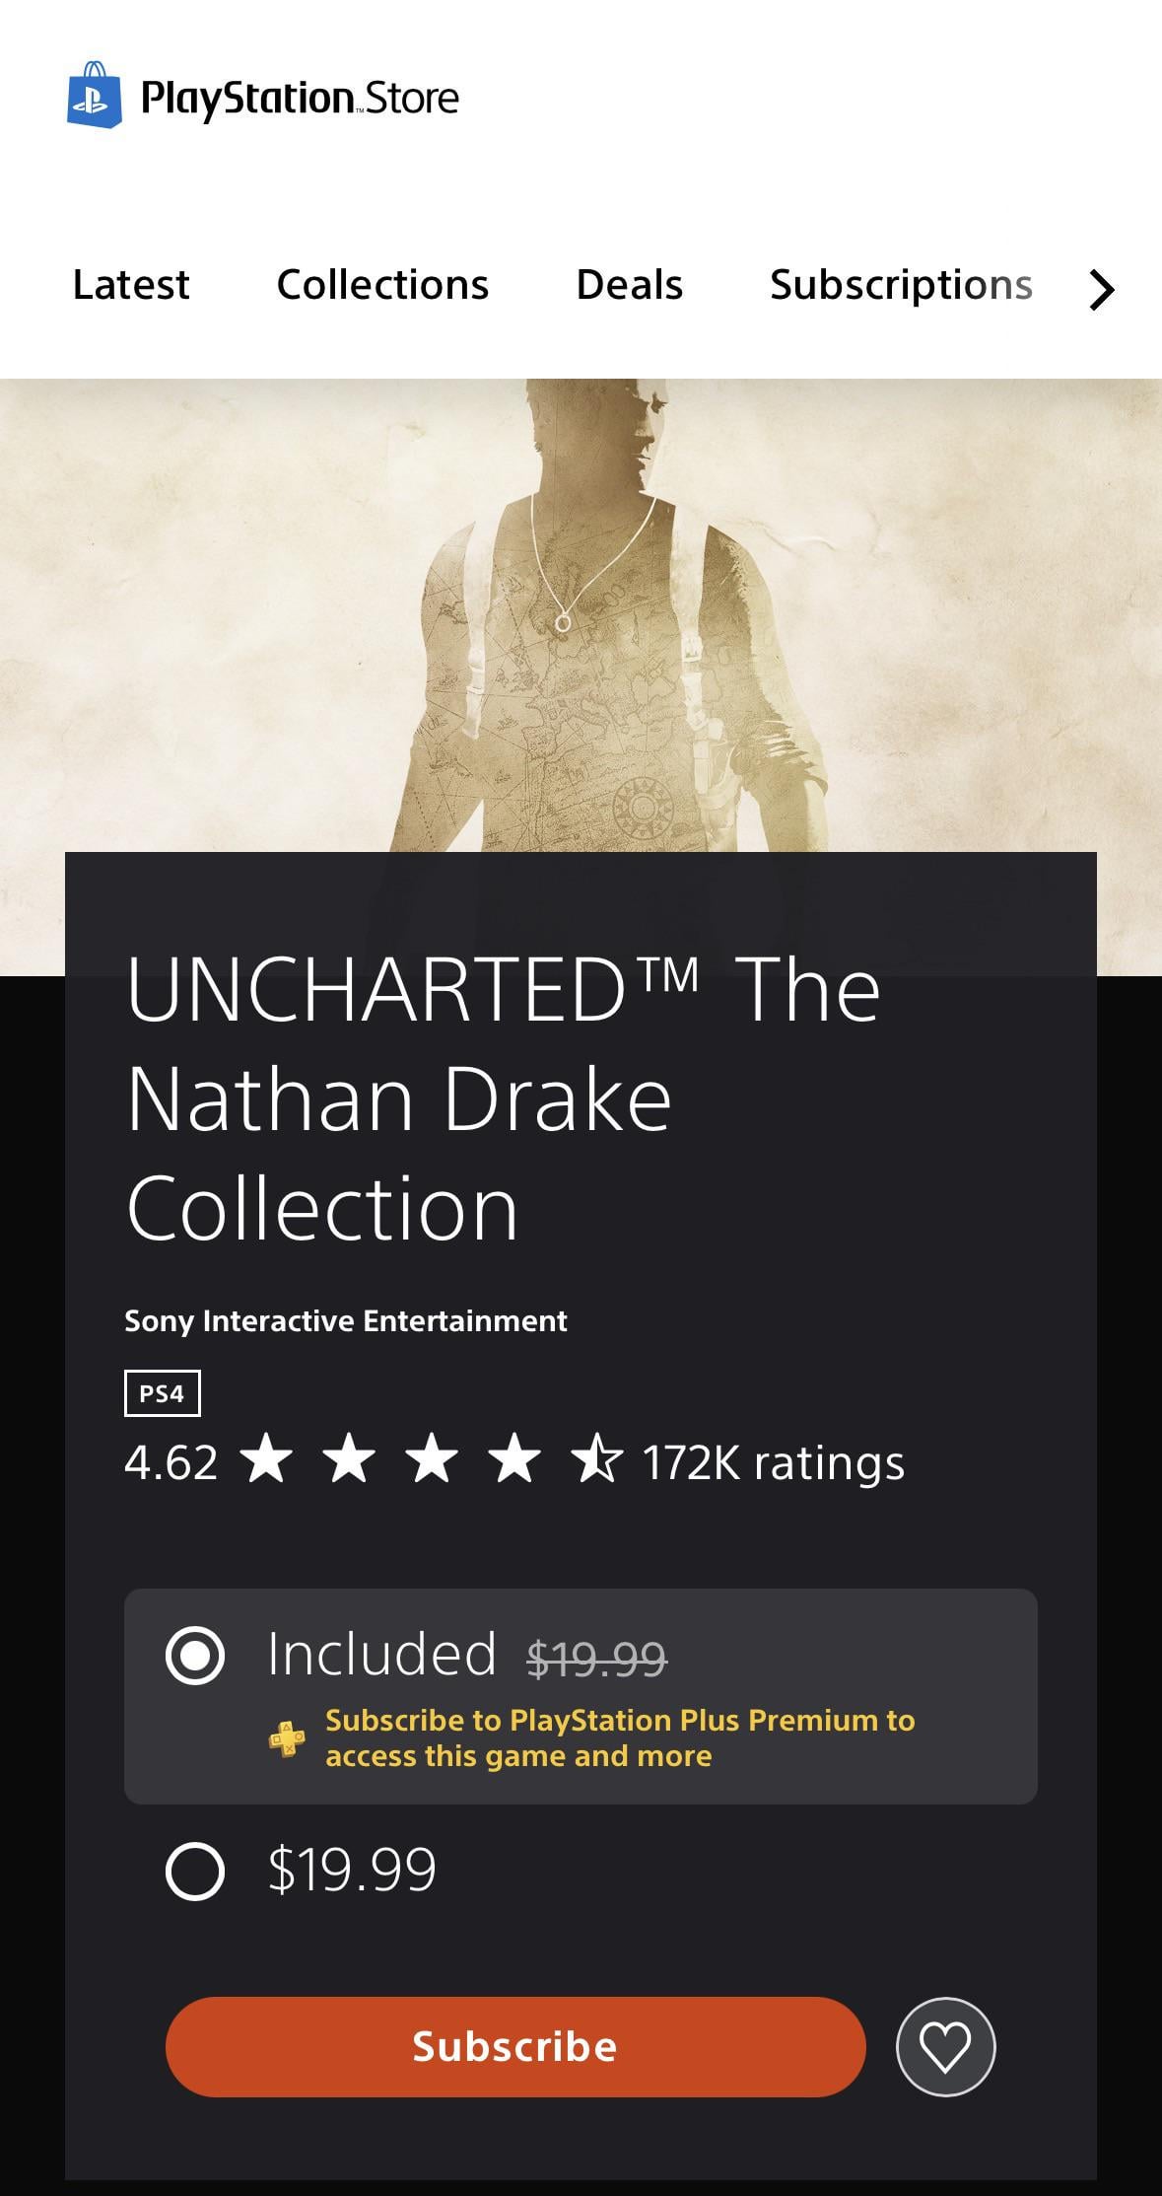Screen dimensions: 1162x2196
Task: Click the PlayStation Store shopping bag logo
Action: click(95, 96)
